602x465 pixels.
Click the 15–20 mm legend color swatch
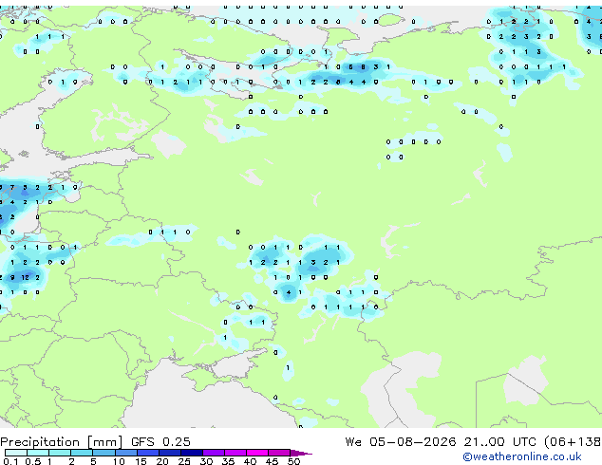click(x=147, y=453)
